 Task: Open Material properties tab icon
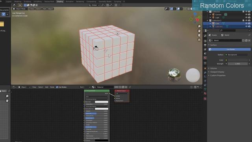[x=205, y=93]
